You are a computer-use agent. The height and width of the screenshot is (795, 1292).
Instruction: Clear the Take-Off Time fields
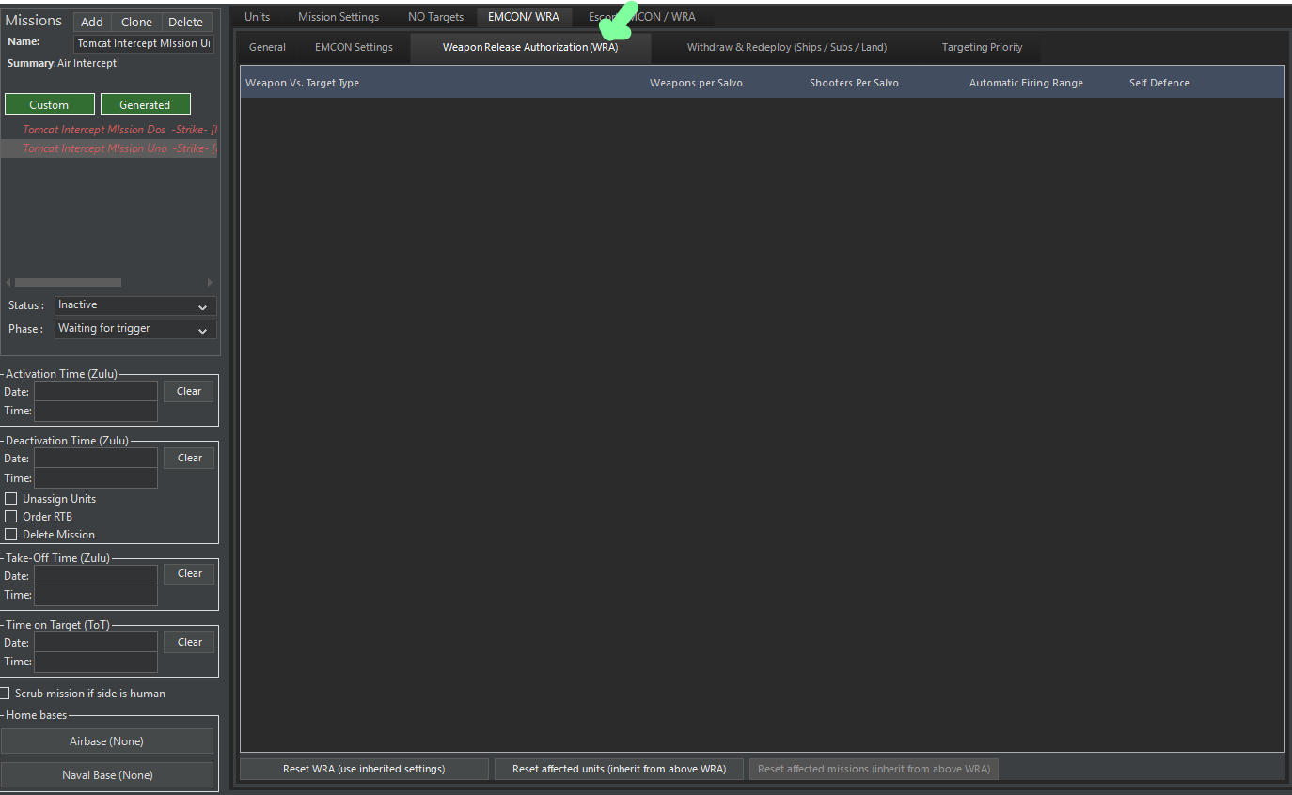coord(189,573)
